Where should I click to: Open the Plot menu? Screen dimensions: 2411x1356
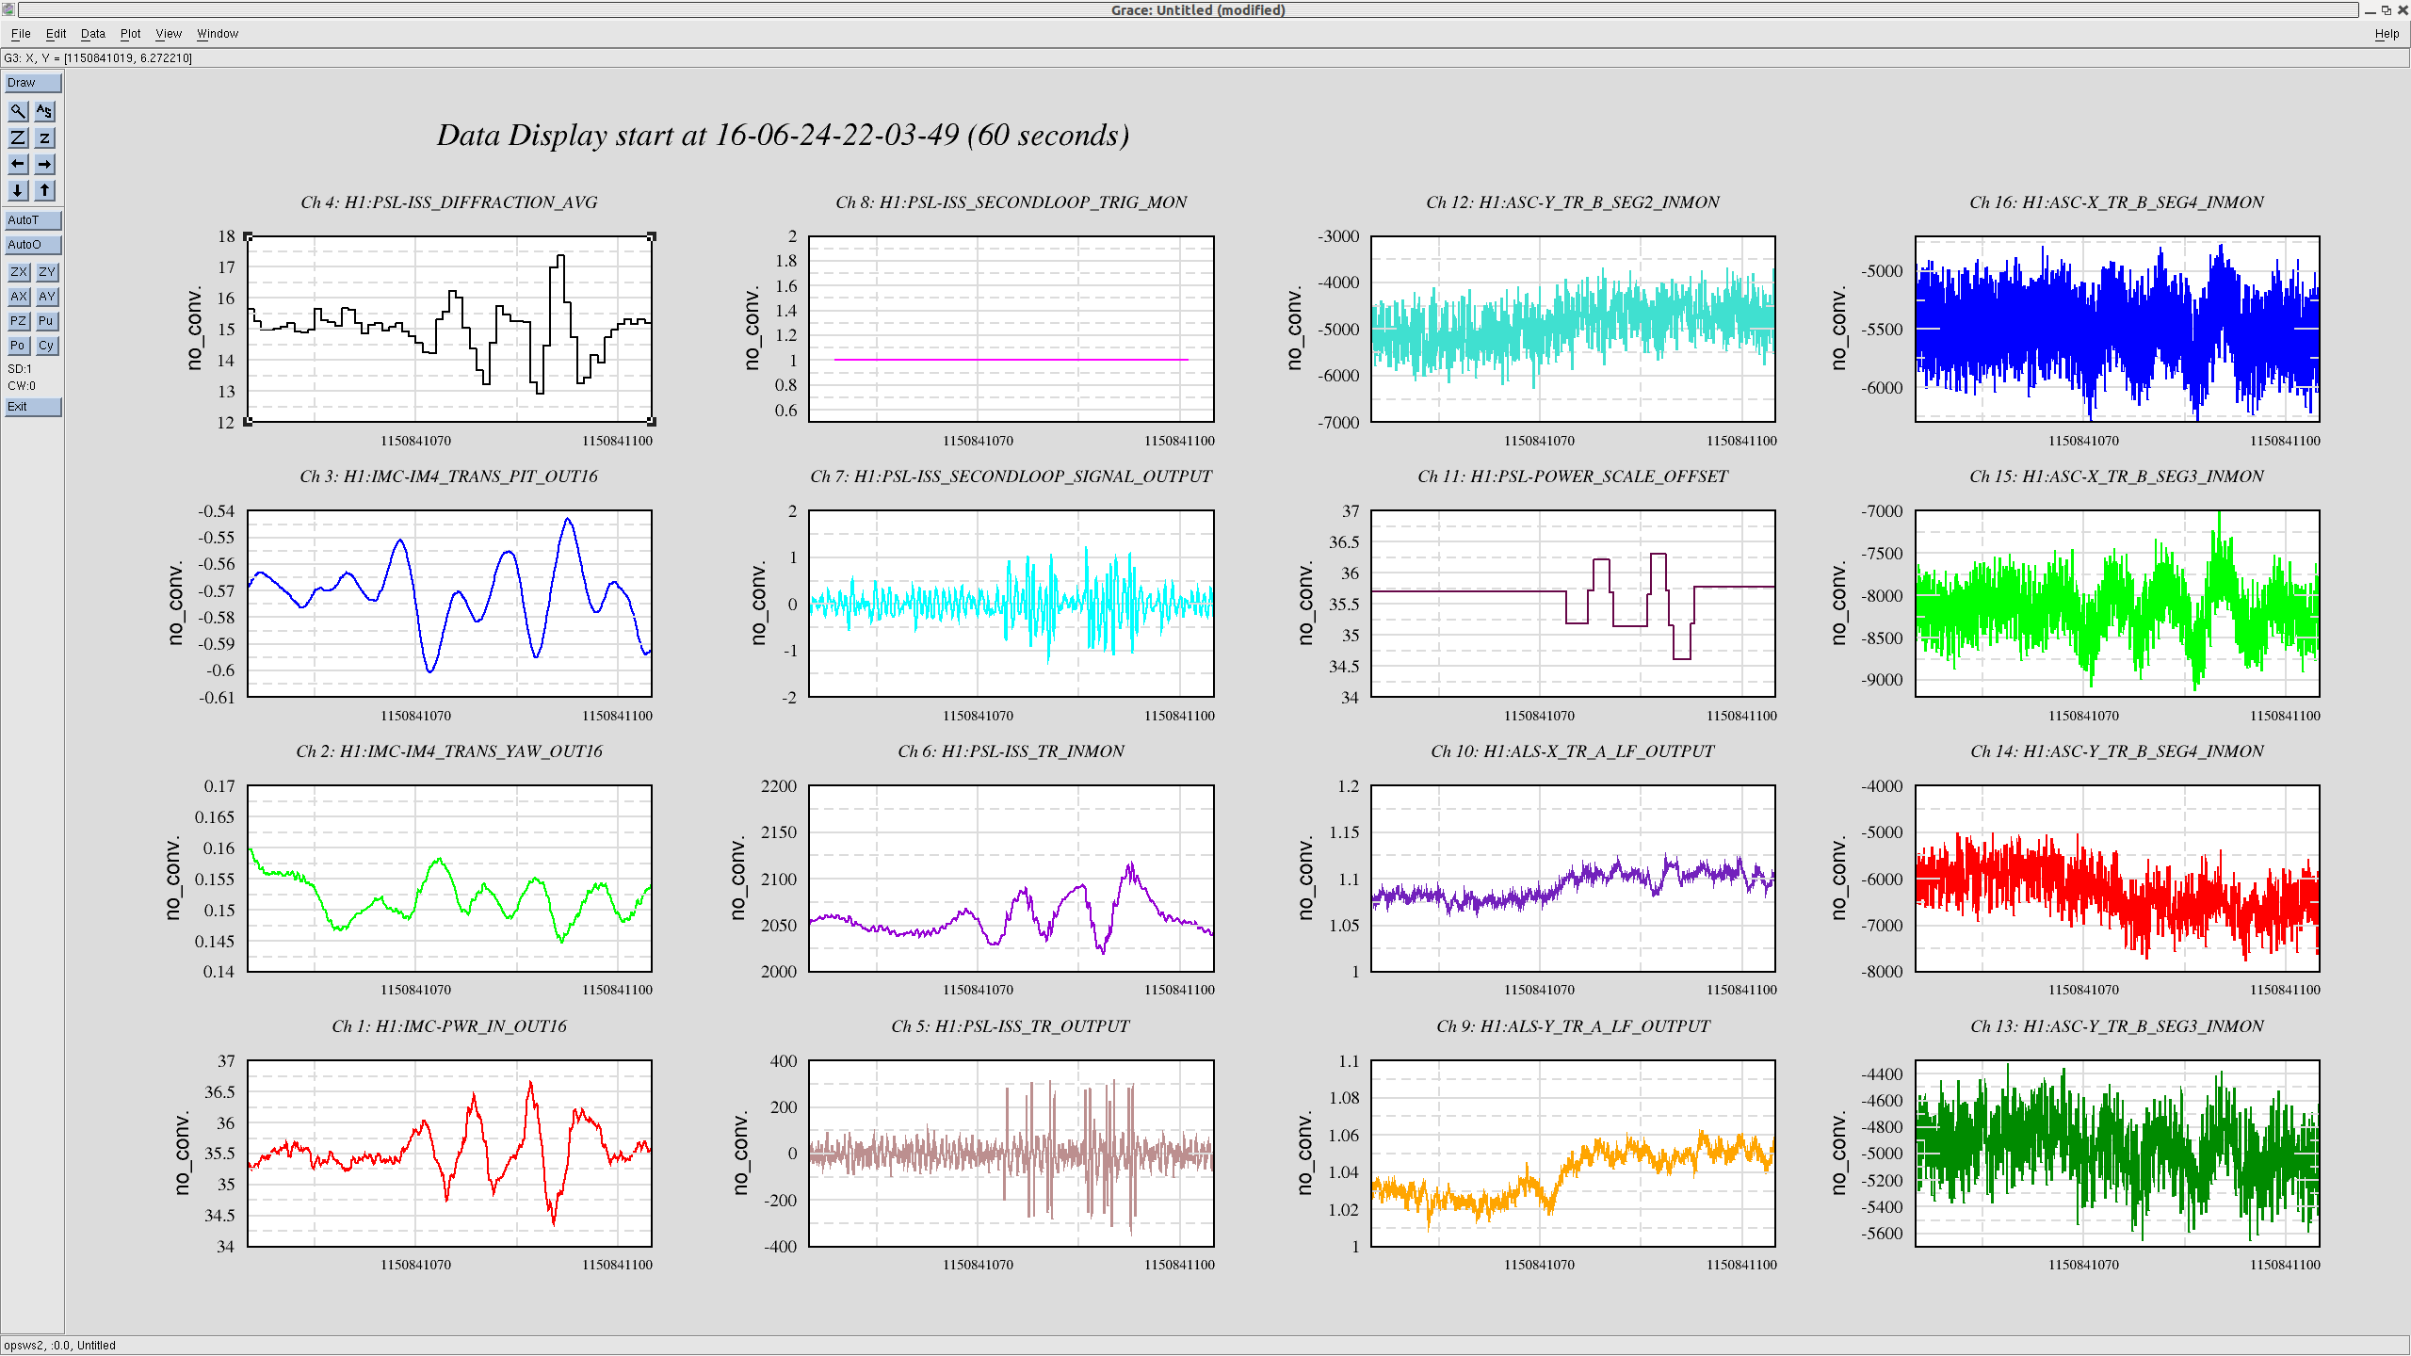(130, 34)
